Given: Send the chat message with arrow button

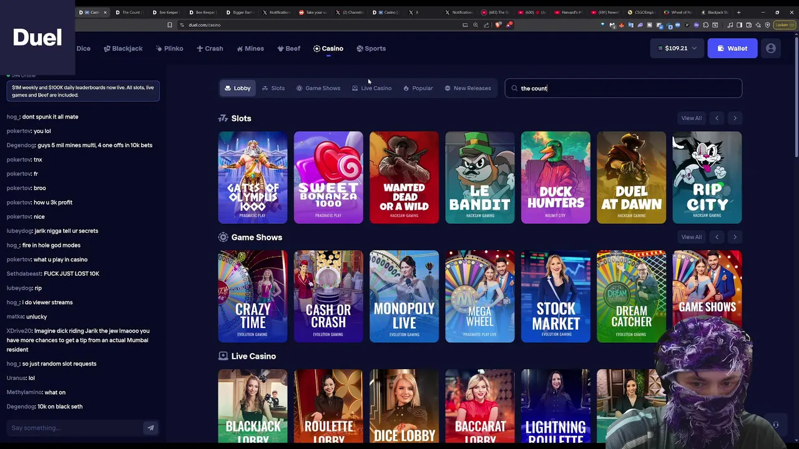Looking at the screenshot, I should [x=150, y=428].
